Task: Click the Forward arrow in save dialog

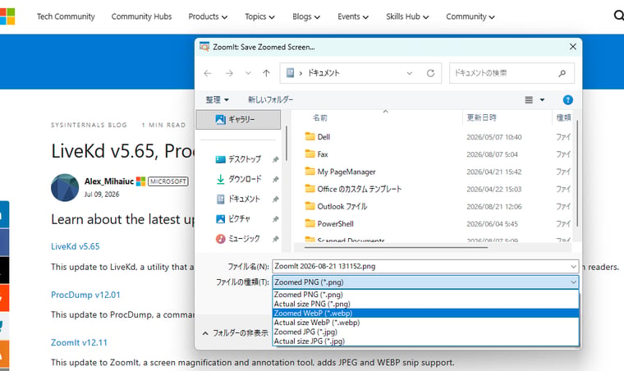Action: 229,73
